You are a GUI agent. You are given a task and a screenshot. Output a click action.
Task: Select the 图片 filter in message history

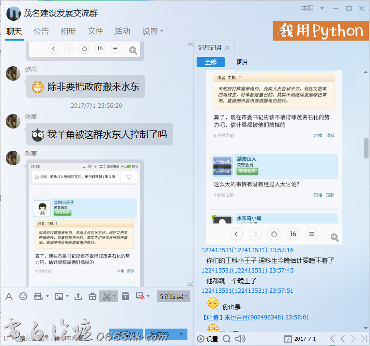pos(243,62)
